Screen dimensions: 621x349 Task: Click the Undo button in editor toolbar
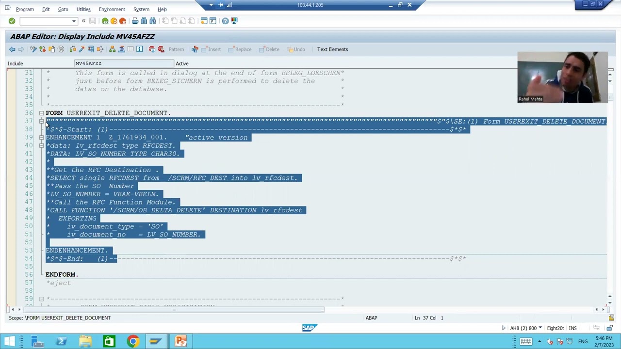pyautogui.click(x=296, y=49)
